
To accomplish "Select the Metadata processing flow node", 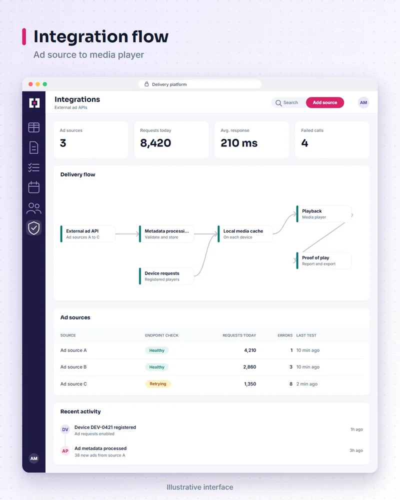I will (166, 234).
